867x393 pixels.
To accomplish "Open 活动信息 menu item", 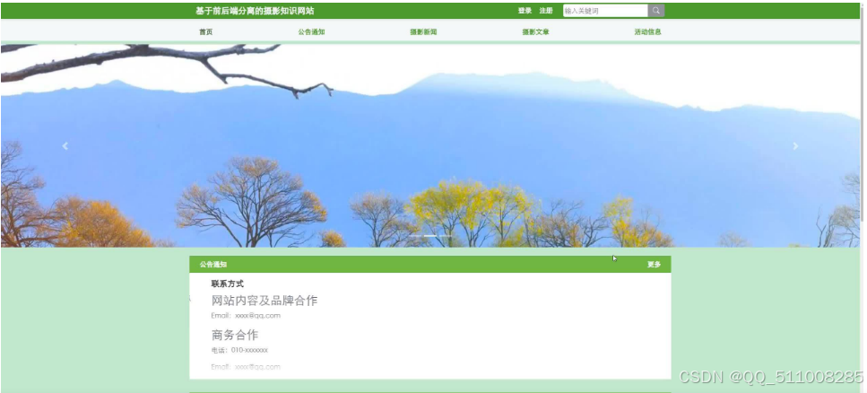I will (647, 32).
